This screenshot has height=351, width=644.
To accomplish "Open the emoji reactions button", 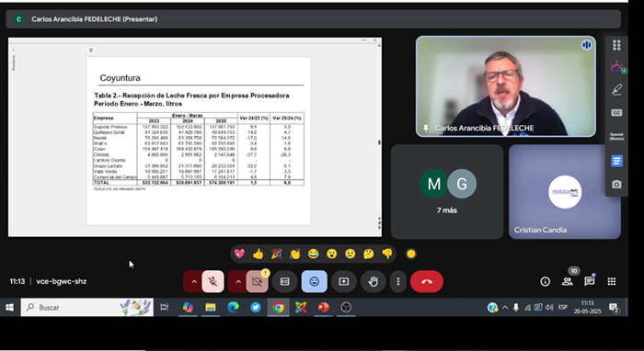I will click(315, 281).
